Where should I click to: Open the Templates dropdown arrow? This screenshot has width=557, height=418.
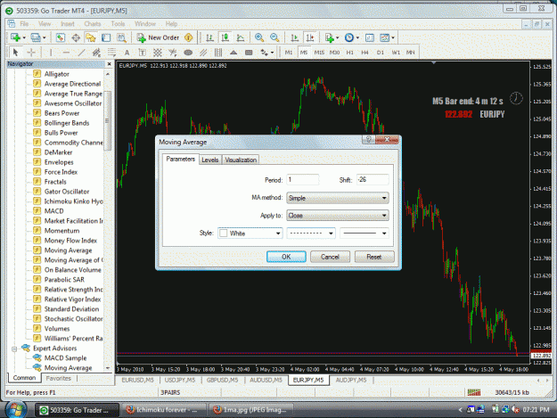tap(393, 37)
